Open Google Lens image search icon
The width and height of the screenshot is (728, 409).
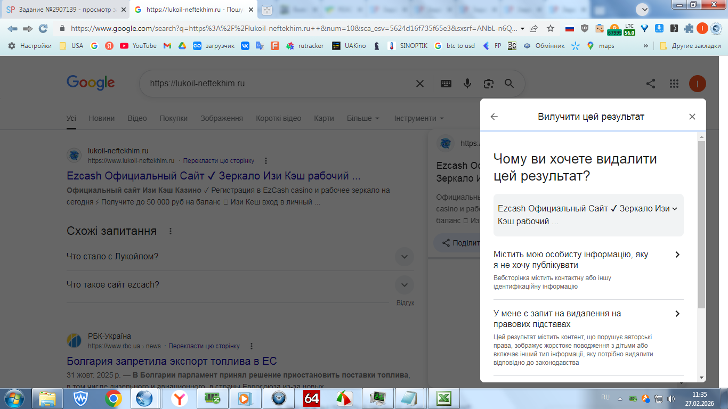pos(488,84)
